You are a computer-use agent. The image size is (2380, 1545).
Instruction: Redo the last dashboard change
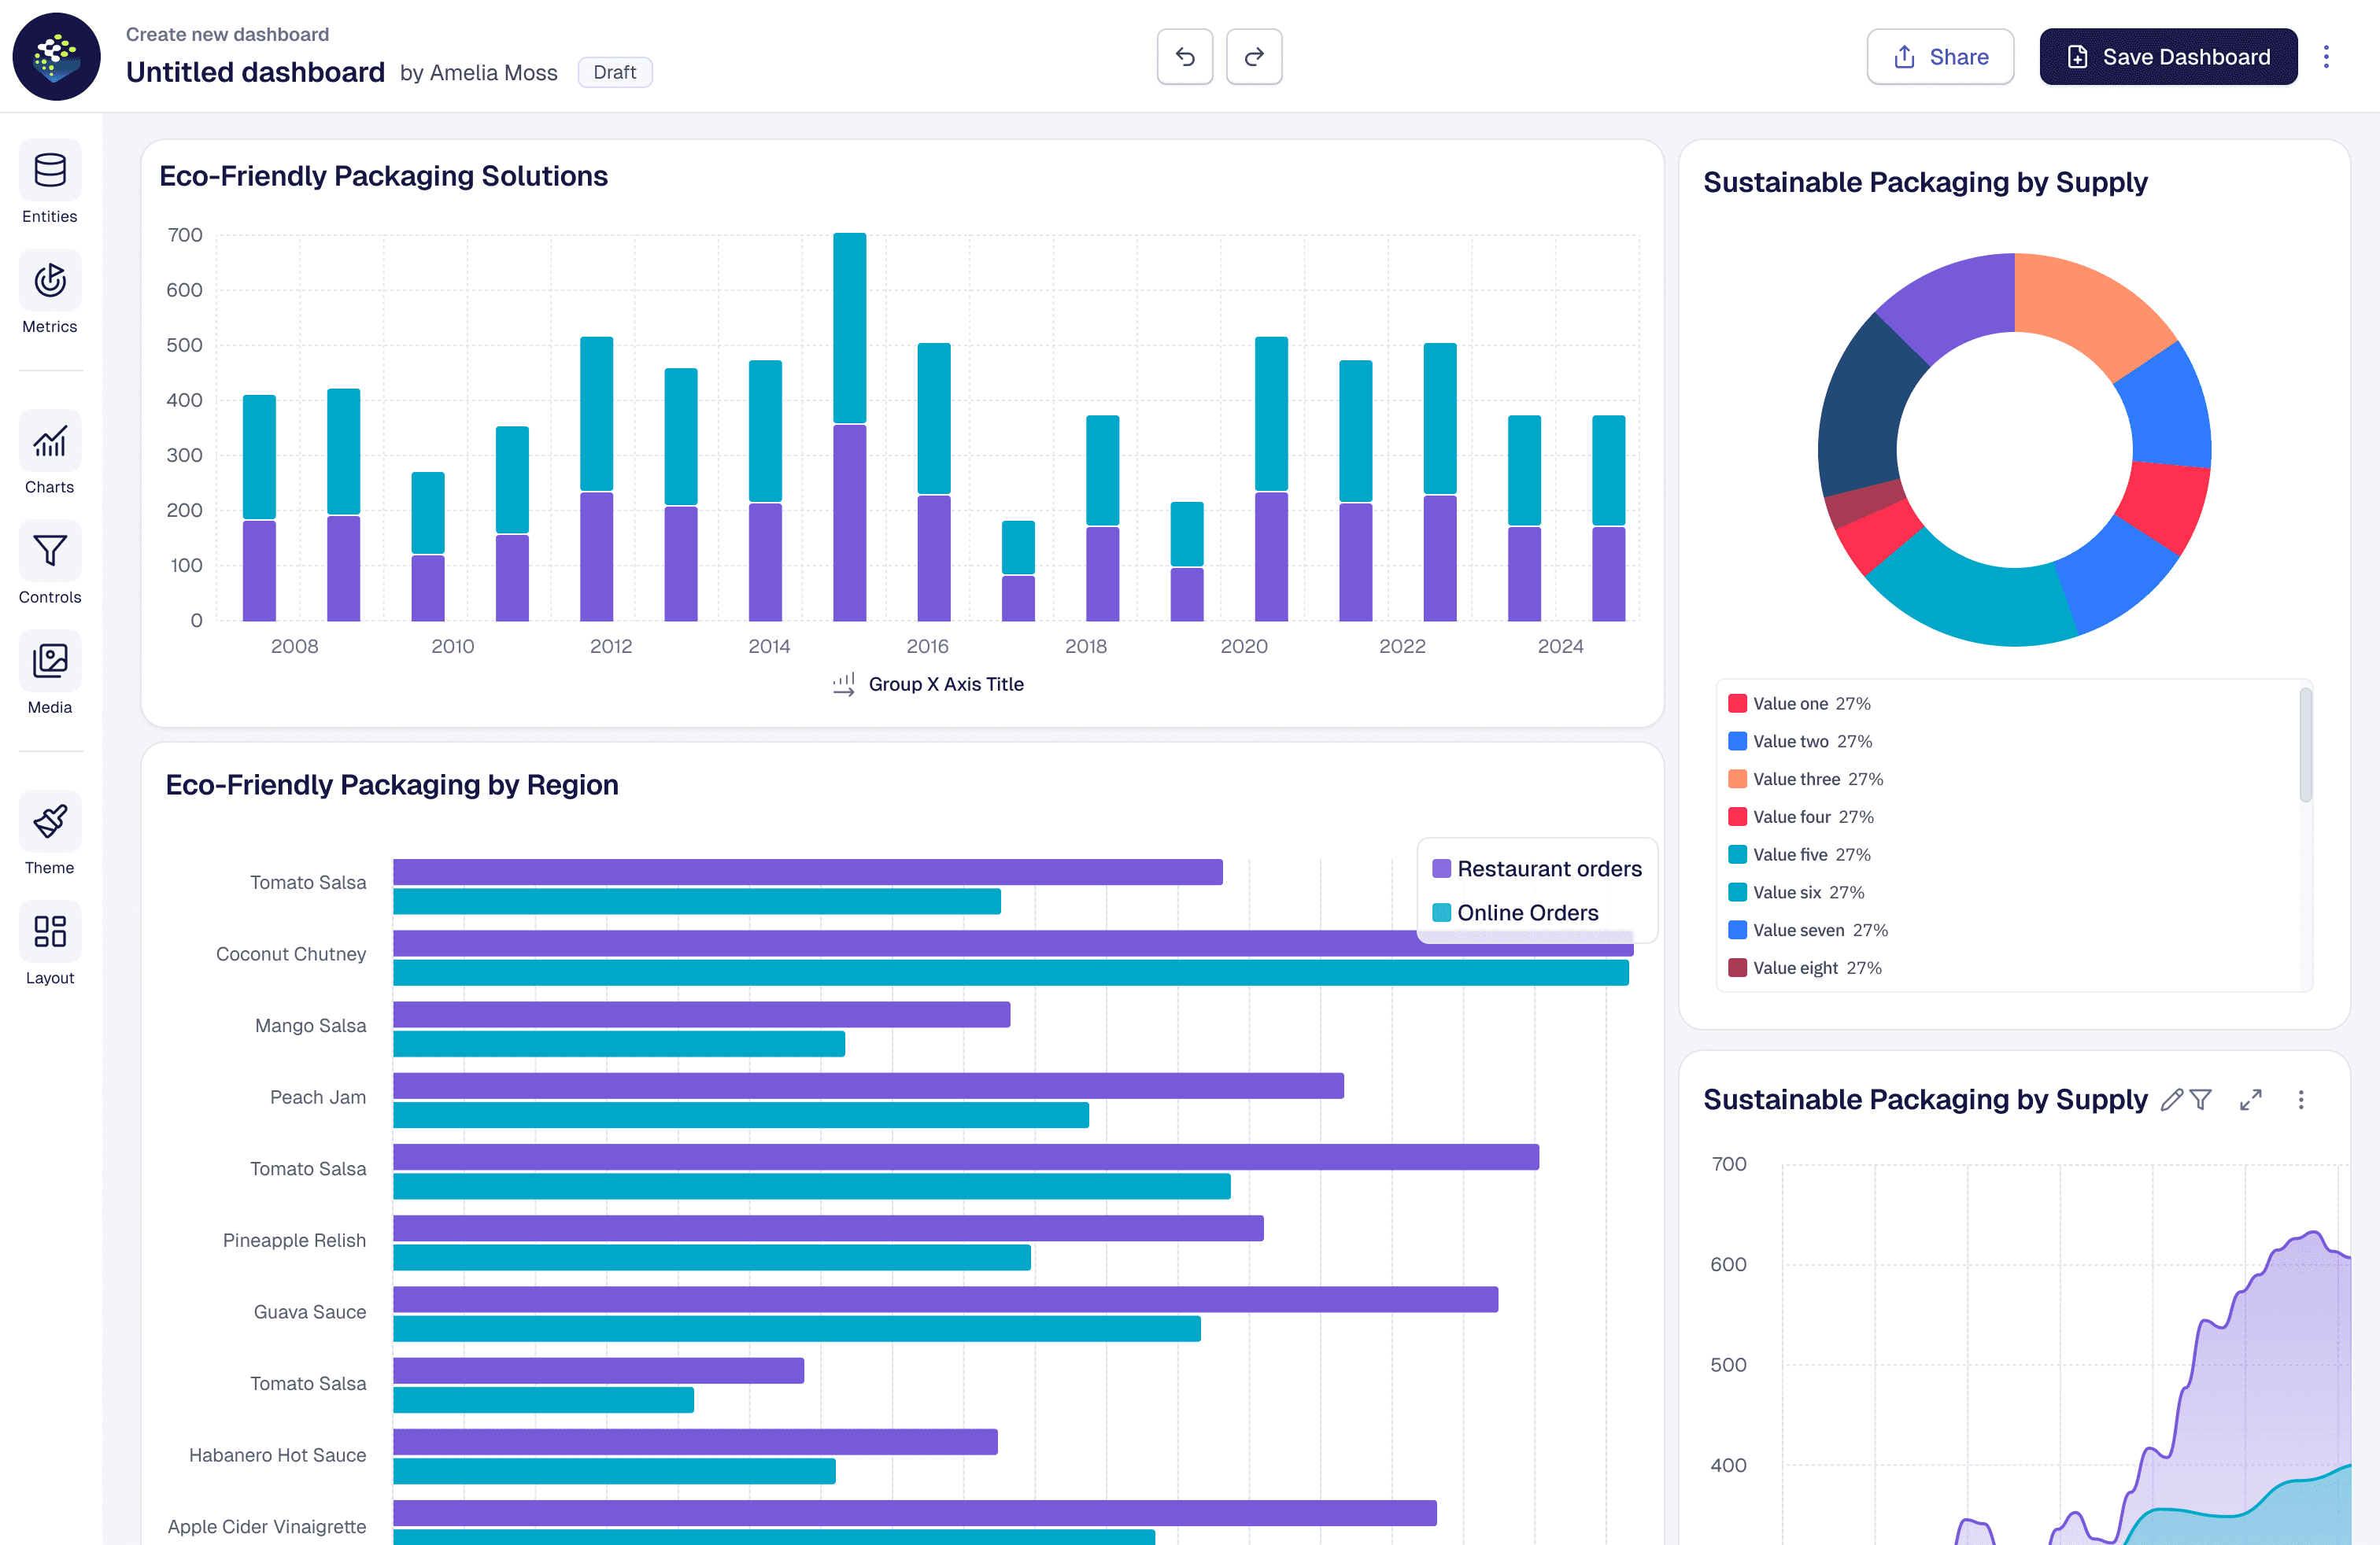[x=1254, y=57]
